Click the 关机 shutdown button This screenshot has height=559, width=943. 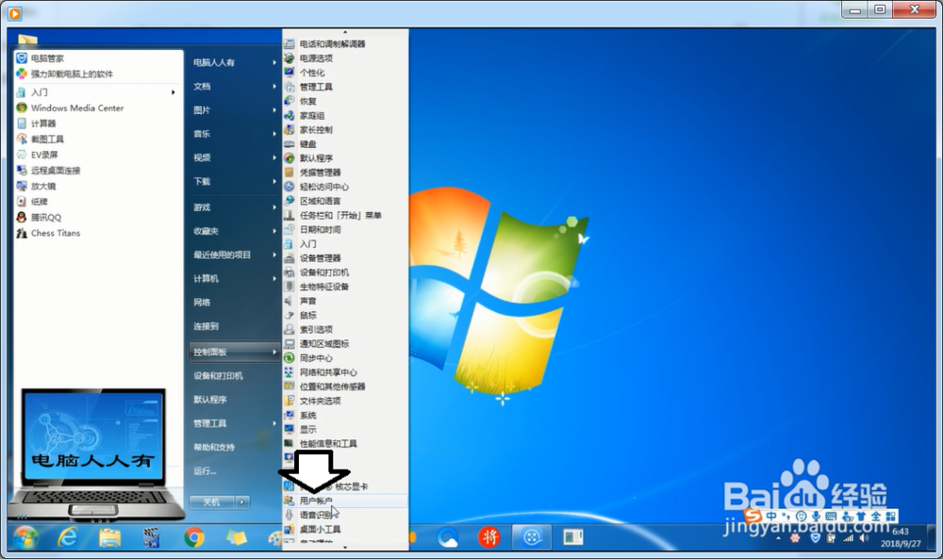[x=212, y=501]
